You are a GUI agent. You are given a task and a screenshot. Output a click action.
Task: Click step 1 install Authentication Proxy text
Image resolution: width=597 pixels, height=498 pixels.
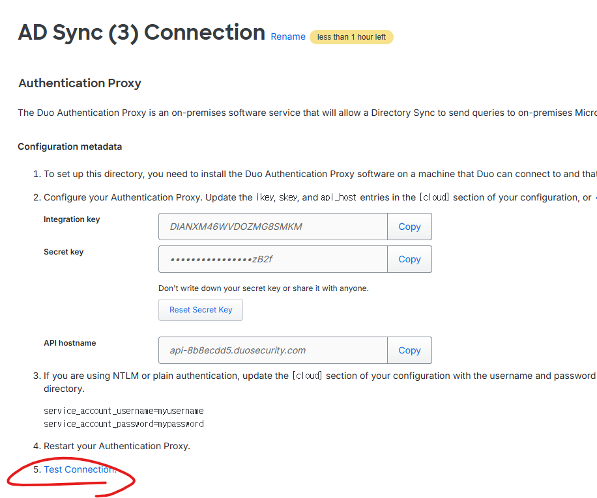(320, 174)
